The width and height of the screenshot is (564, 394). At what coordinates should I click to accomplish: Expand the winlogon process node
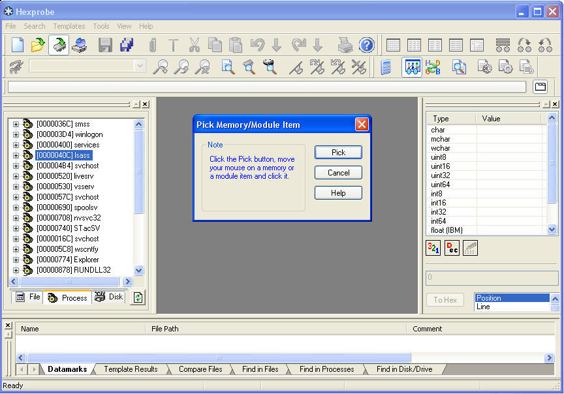[x=16, y=134]
